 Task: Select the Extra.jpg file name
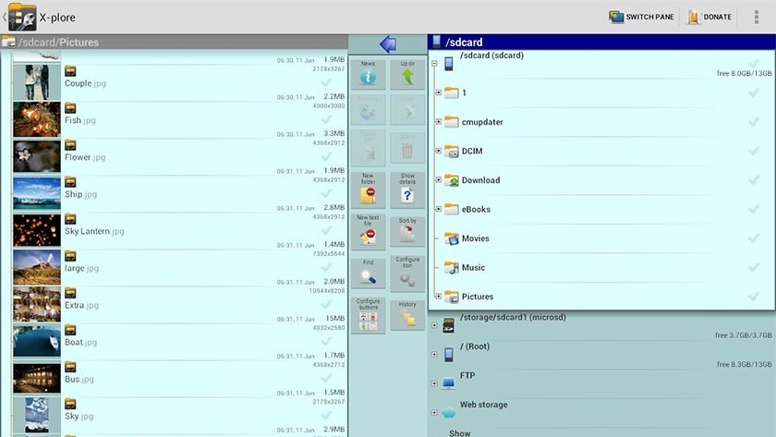(81, 306)
